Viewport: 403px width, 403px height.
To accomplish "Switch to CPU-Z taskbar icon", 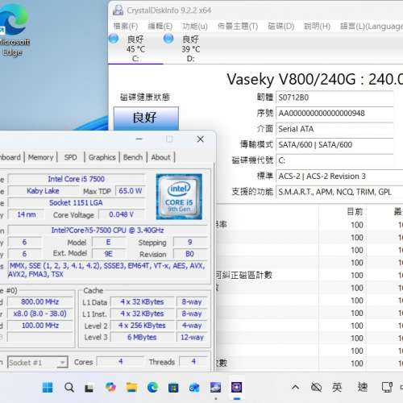I will (x=236, y=387).
